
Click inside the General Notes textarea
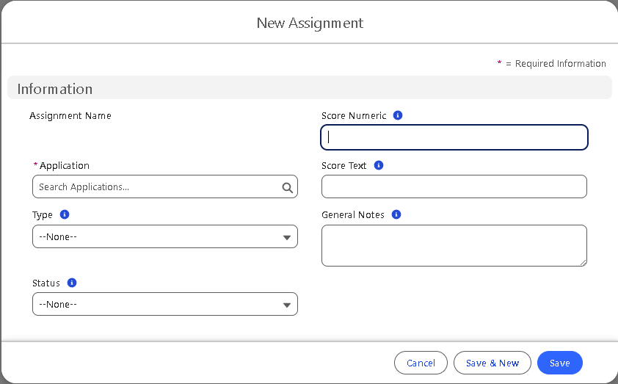453,245
